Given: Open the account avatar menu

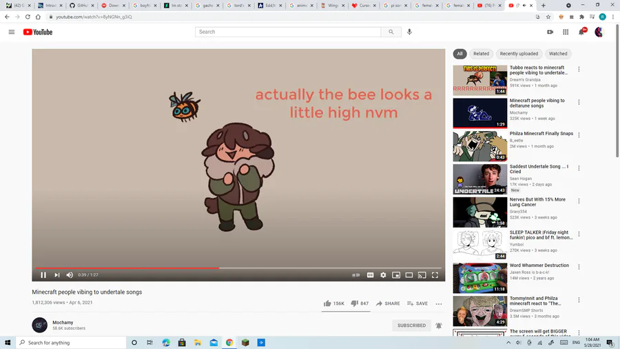Looking at the screenshot, I should click(x=599, y=32).
